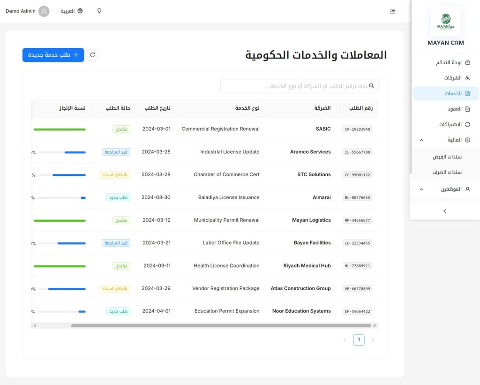Screen dimensions: 480x385
Task: Click the lightbulb theme icon in top bar
Action: [x=99, y=11]
